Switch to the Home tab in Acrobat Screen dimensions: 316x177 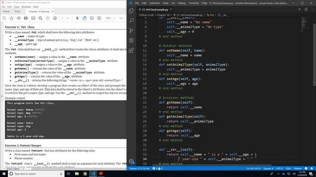click(x=6, y=11)
